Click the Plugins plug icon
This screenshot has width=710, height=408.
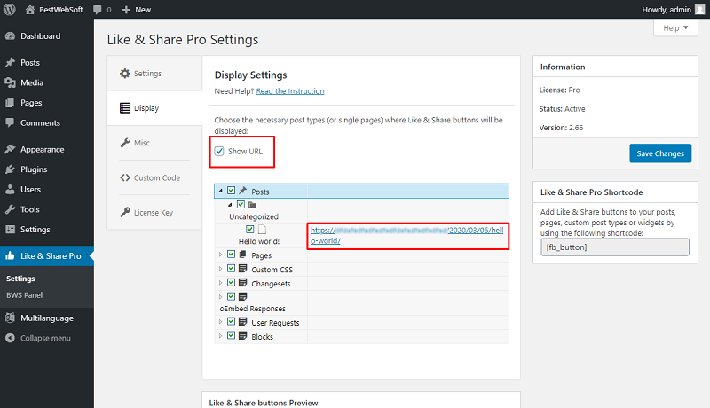pos(10,169)
